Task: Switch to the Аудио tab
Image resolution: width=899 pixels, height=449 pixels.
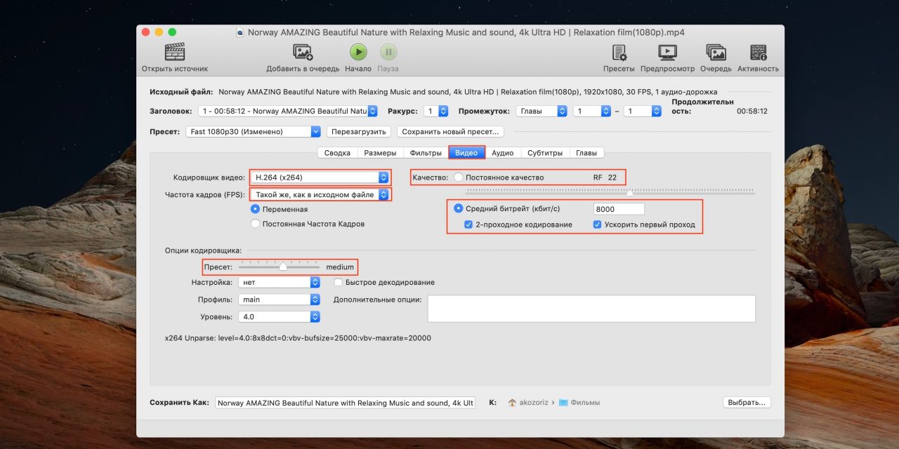Action: pos(502,153)
